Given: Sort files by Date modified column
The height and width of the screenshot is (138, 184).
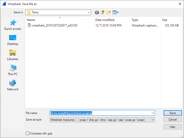Looking at the screenshot, I should click(x=105, y=20).
